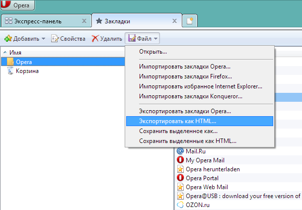The height and width of the screenshot is (210, 302).
Task: Click the Opera Web Mail star icon
Action: click(x=180, y=187)
